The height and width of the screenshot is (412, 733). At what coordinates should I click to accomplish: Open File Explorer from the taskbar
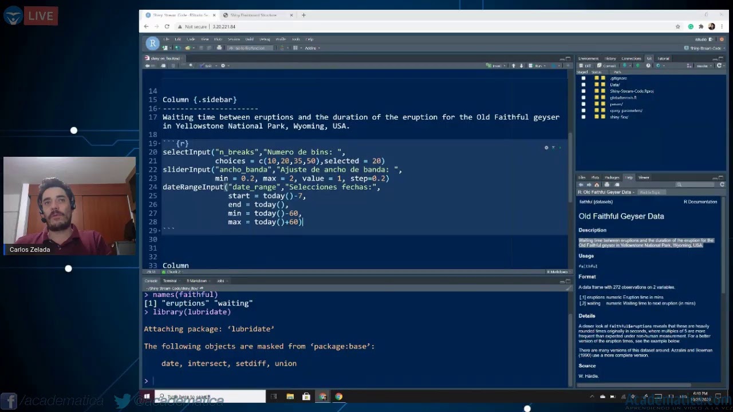tap(290, 397)
